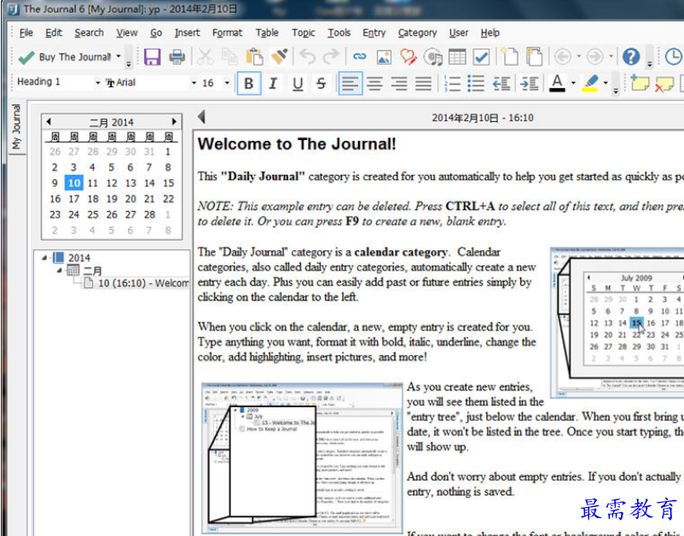
Task: Open Buy The Journal dropdown arrow
Action: [119, 56]
